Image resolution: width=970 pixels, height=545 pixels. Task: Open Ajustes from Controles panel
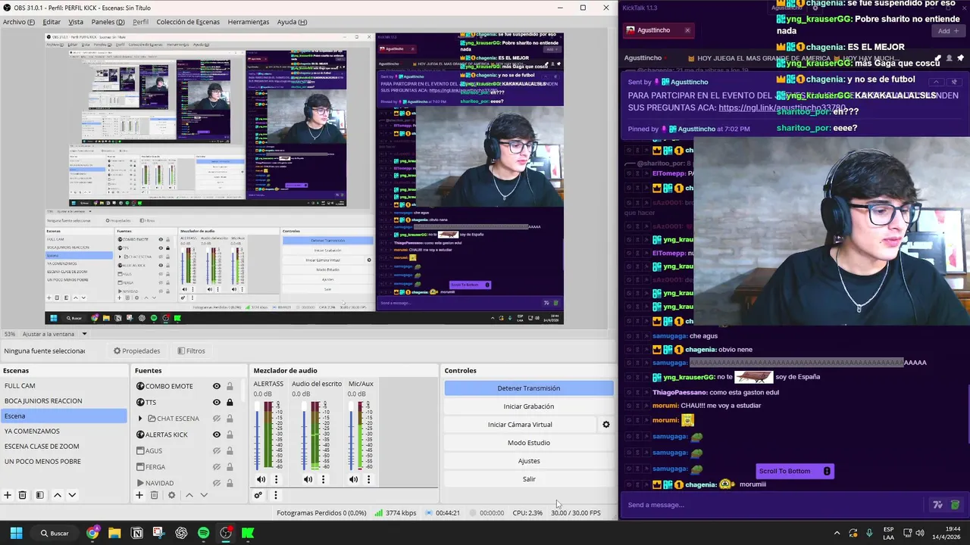point(529,461)
